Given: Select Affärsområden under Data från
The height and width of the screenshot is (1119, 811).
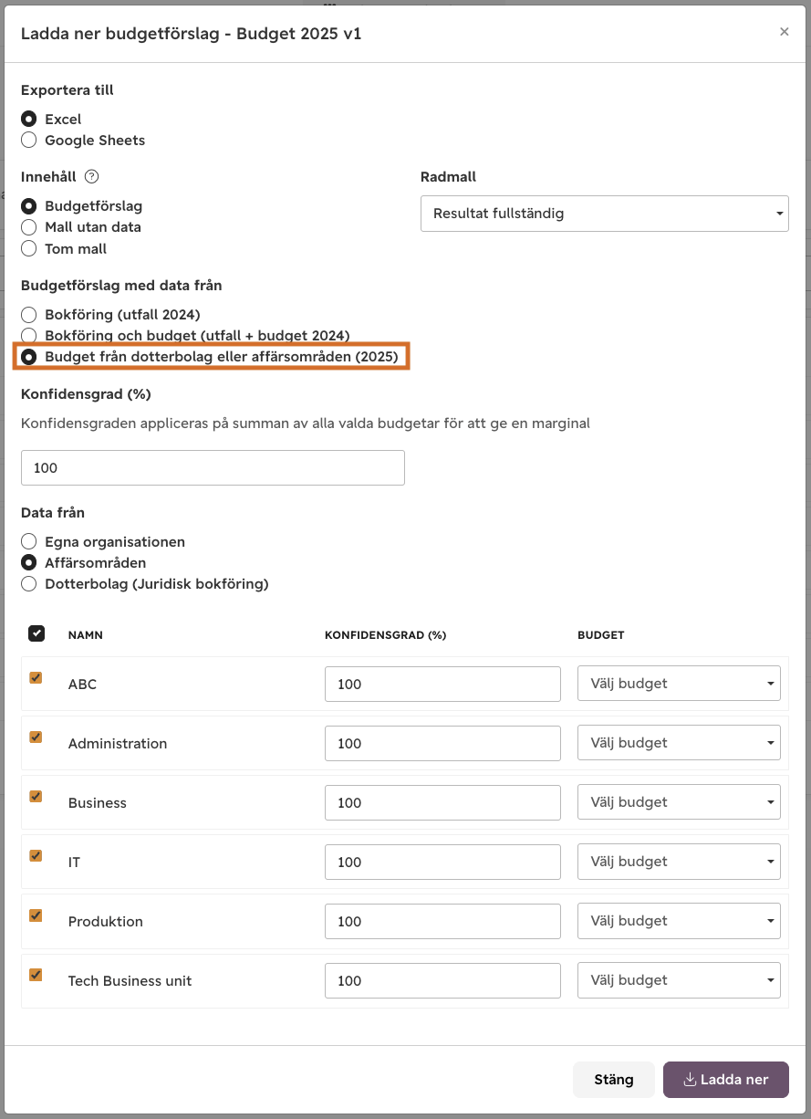Looking at the screenshot, I should [29, 563].
